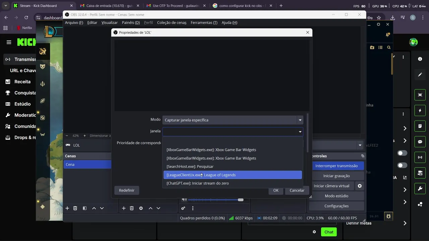Open Editar menu in OBS
Screen dimensions: 429x241
coord(92,22)
